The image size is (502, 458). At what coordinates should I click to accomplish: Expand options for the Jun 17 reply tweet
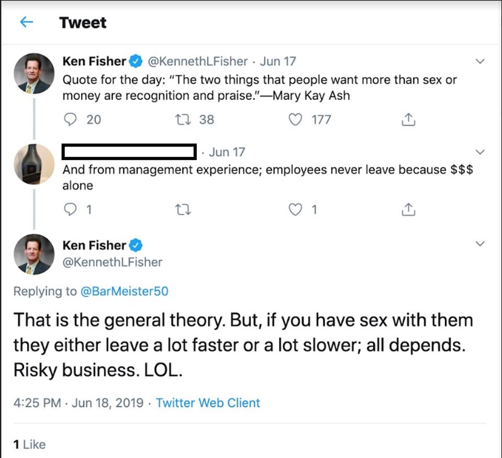479,152
